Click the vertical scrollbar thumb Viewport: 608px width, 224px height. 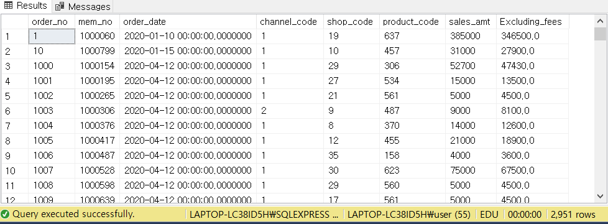tap(600, 34)
